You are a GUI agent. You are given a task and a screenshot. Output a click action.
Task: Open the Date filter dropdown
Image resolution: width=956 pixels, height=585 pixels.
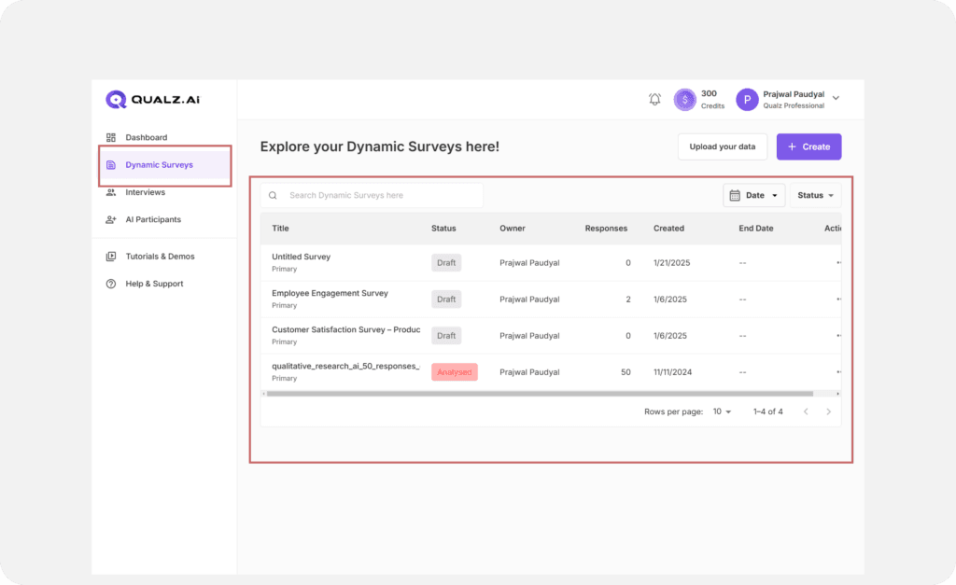point(753,195)
